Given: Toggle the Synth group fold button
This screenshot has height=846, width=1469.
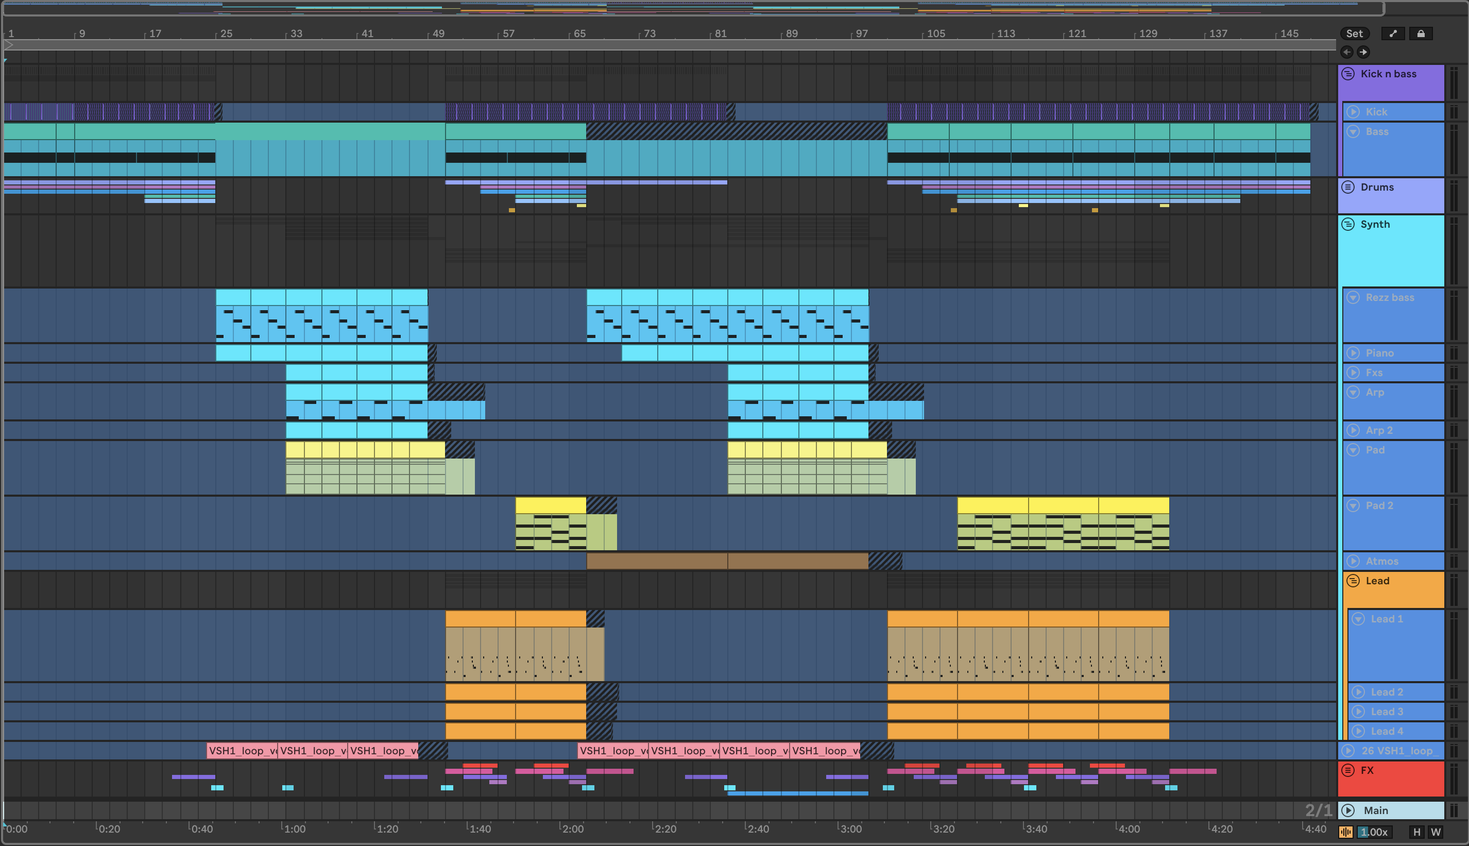Looking at the screenshot, I should point(1347,224).
